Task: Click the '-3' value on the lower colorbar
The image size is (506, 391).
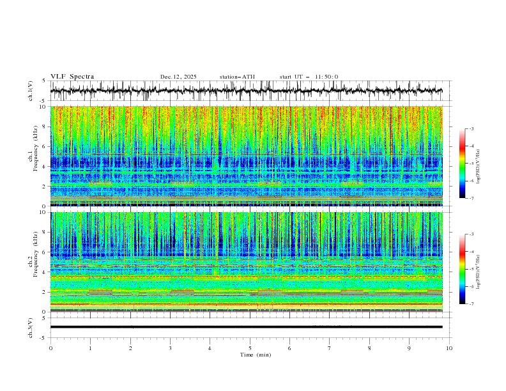Action: click(x=471, y=234)
